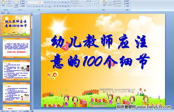
Task: Open the Arrange (排列) menu
Action: tap(104, 4)
